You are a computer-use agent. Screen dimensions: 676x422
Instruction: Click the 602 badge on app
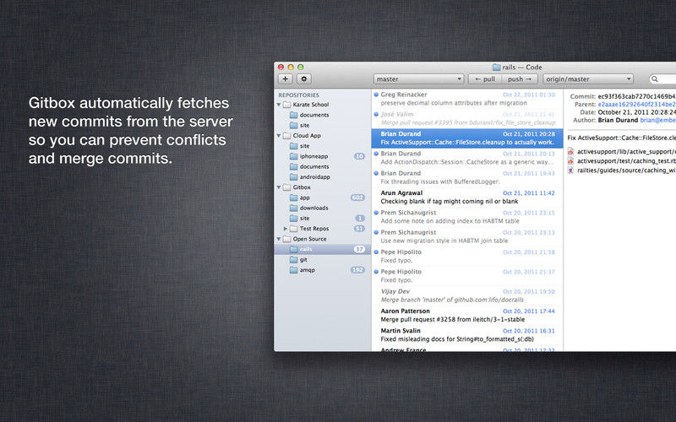click(x=357, y=197)
